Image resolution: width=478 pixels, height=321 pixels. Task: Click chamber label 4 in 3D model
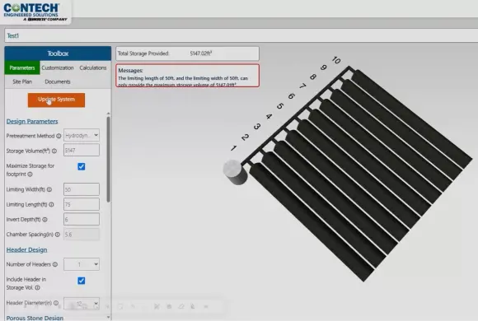[x=269, y=116]
